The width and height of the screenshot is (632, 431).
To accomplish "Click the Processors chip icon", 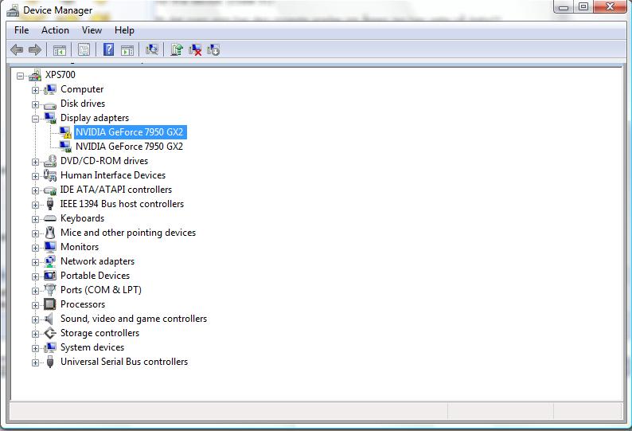I will pyautogui.click(x=50, y=304).
